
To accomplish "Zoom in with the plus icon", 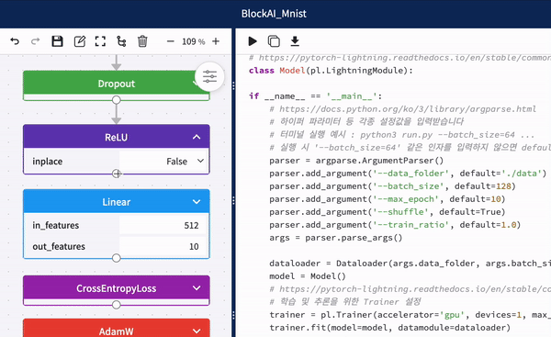I will click(x=216, y=41).
